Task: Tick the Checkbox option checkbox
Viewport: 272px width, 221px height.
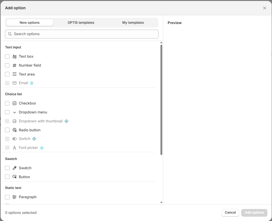Action: point(7,103)
